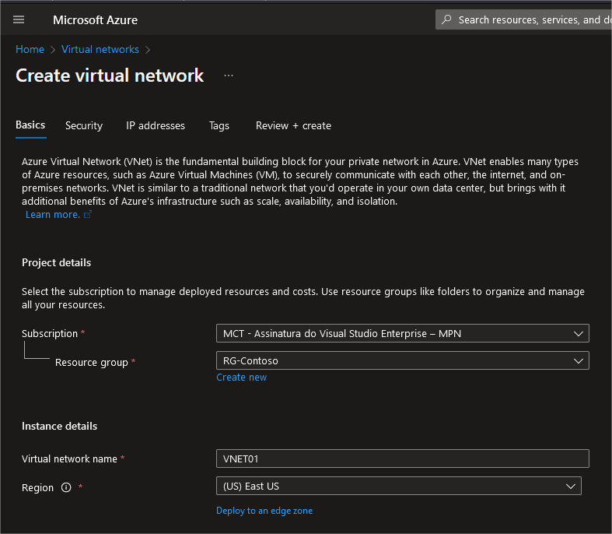Open the Subscription dropdown
This screenshot has width=612, height=534.
click(402, 333)
